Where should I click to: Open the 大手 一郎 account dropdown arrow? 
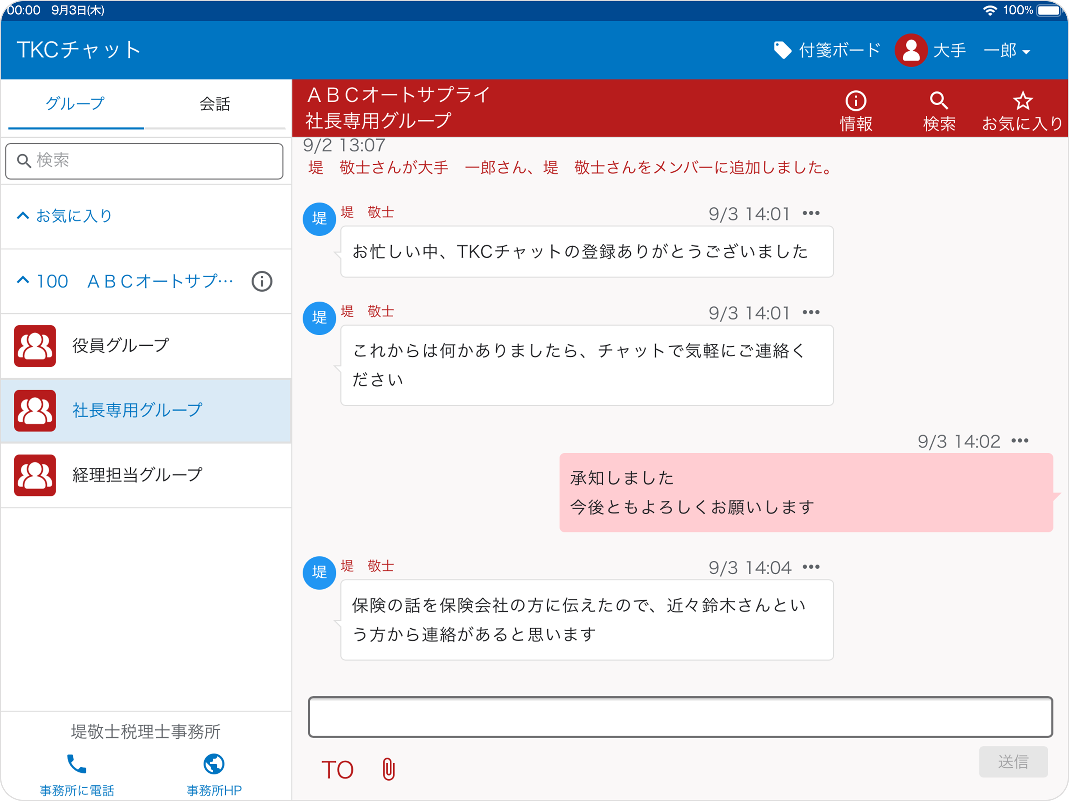point(1026,52)
